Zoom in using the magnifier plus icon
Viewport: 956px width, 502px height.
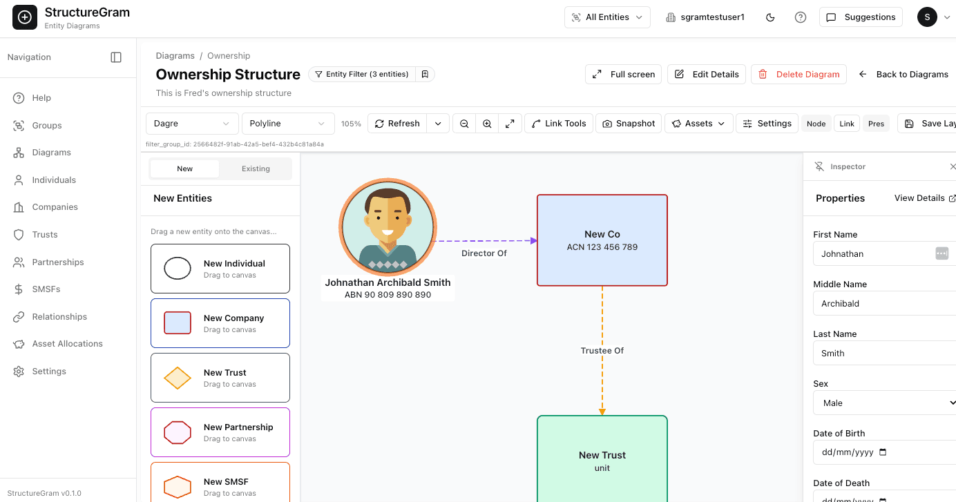pos(487,123)
